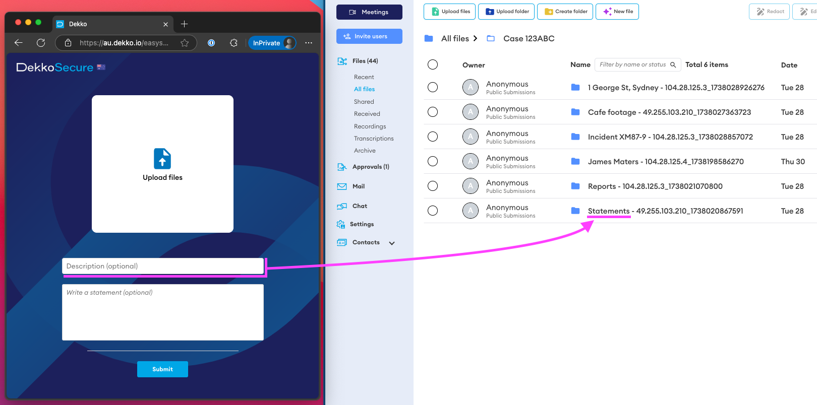Click the Approvals sidebar icon
Image resolution: width=817 pixels, height=405 pixels.
pyautogui.click(x=342, y=167)
